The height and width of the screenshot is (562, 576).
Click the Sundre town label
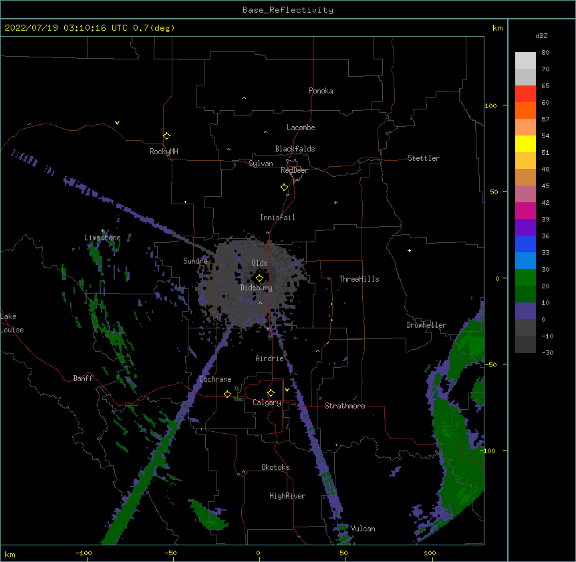195,261
